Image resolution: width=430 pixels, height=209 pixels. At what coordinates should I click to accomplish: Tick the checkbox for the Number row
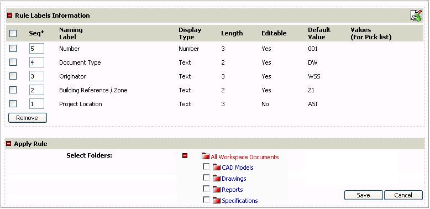[13, 49]
